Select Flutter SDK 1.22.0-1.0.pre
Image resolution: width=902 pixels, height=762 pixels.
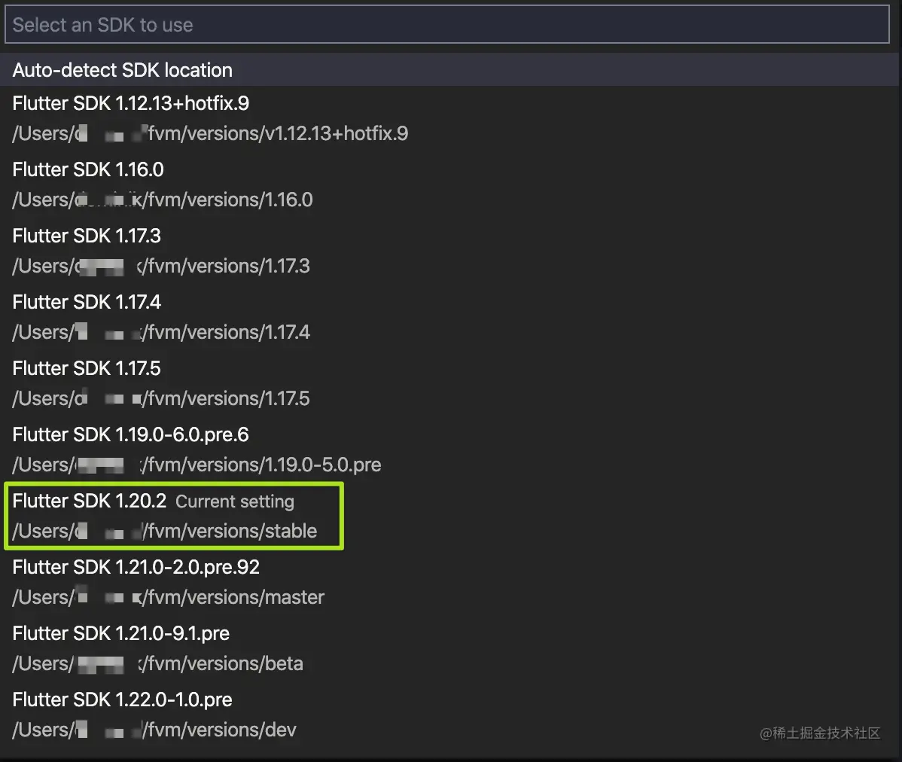[x=449, y=715]
